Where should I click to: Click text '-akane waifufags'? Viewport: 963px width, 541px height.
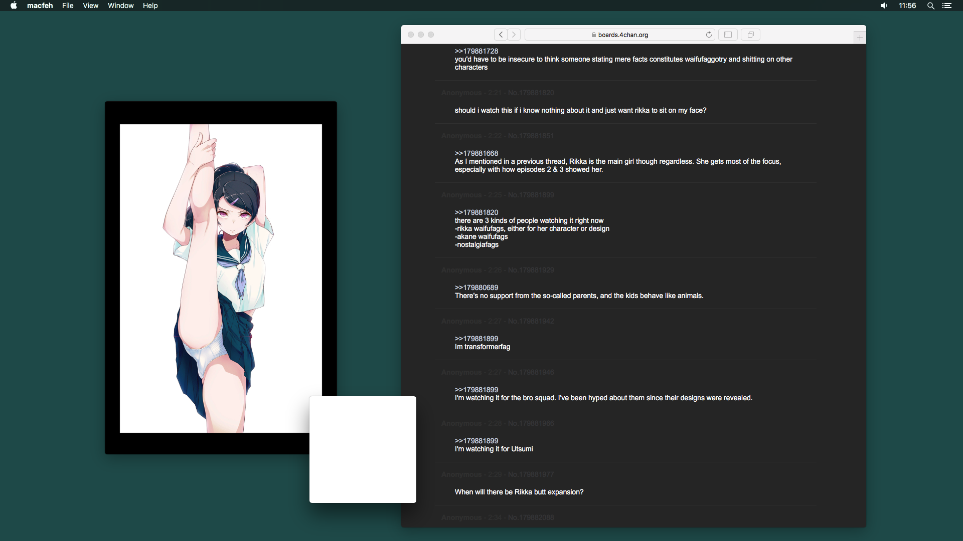tap(481, 236)
